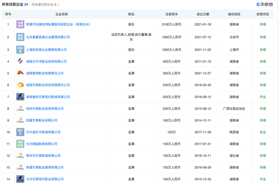This screenshot has width=278, height=184.
Task: Click 3100万人民币 capital cell
Action: coord(171,24)
